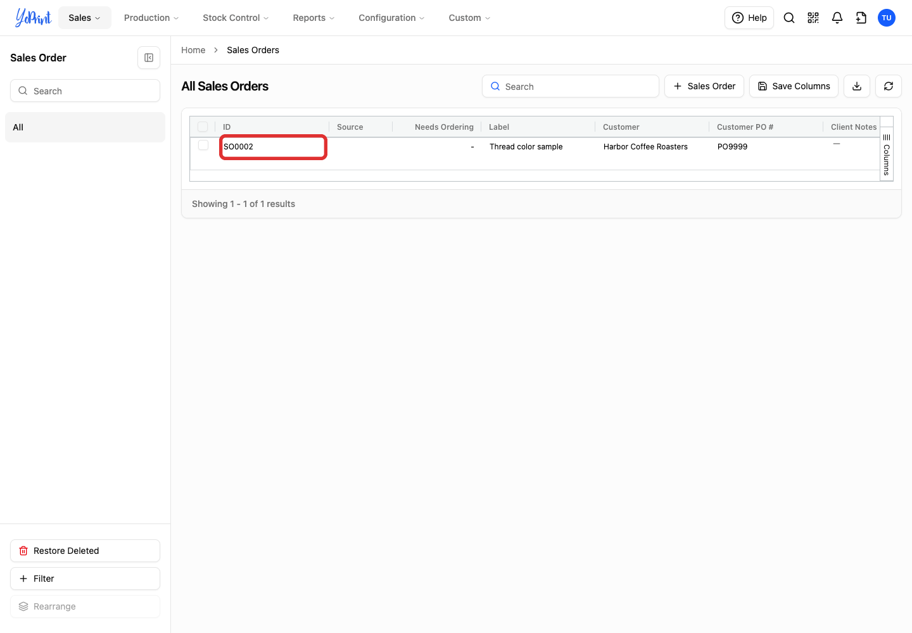
Task: Sort by the Label column header
Action: [x=538, y=127]
